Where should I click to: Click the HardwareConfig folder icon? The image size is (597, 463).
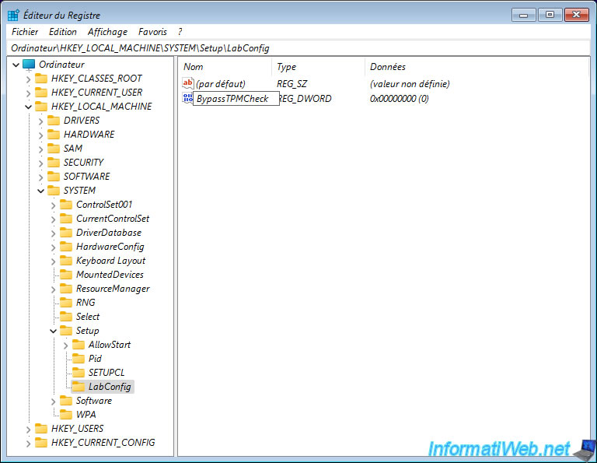66,247
